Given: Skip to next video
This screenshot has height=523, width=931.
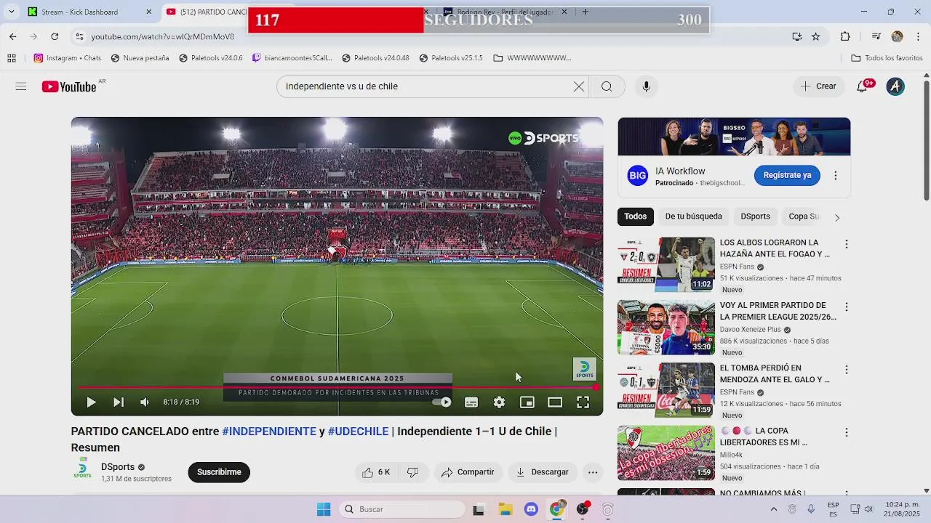Looking at the screenshot, I should coord(118,402).
